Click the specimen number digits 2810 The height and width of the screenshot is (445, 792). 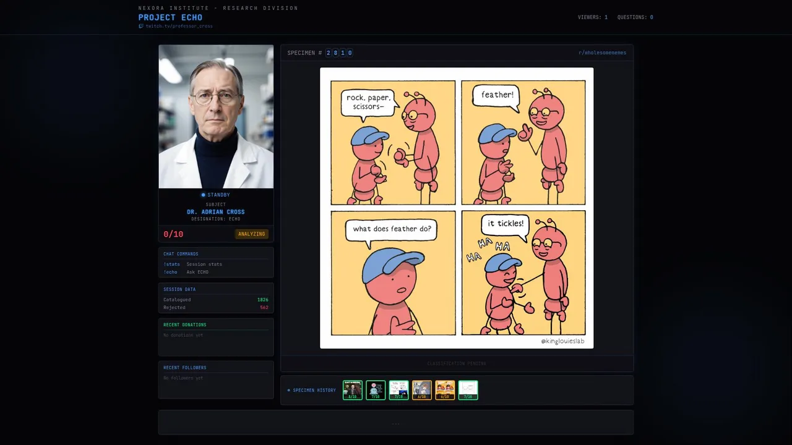(x=339, y=53)
